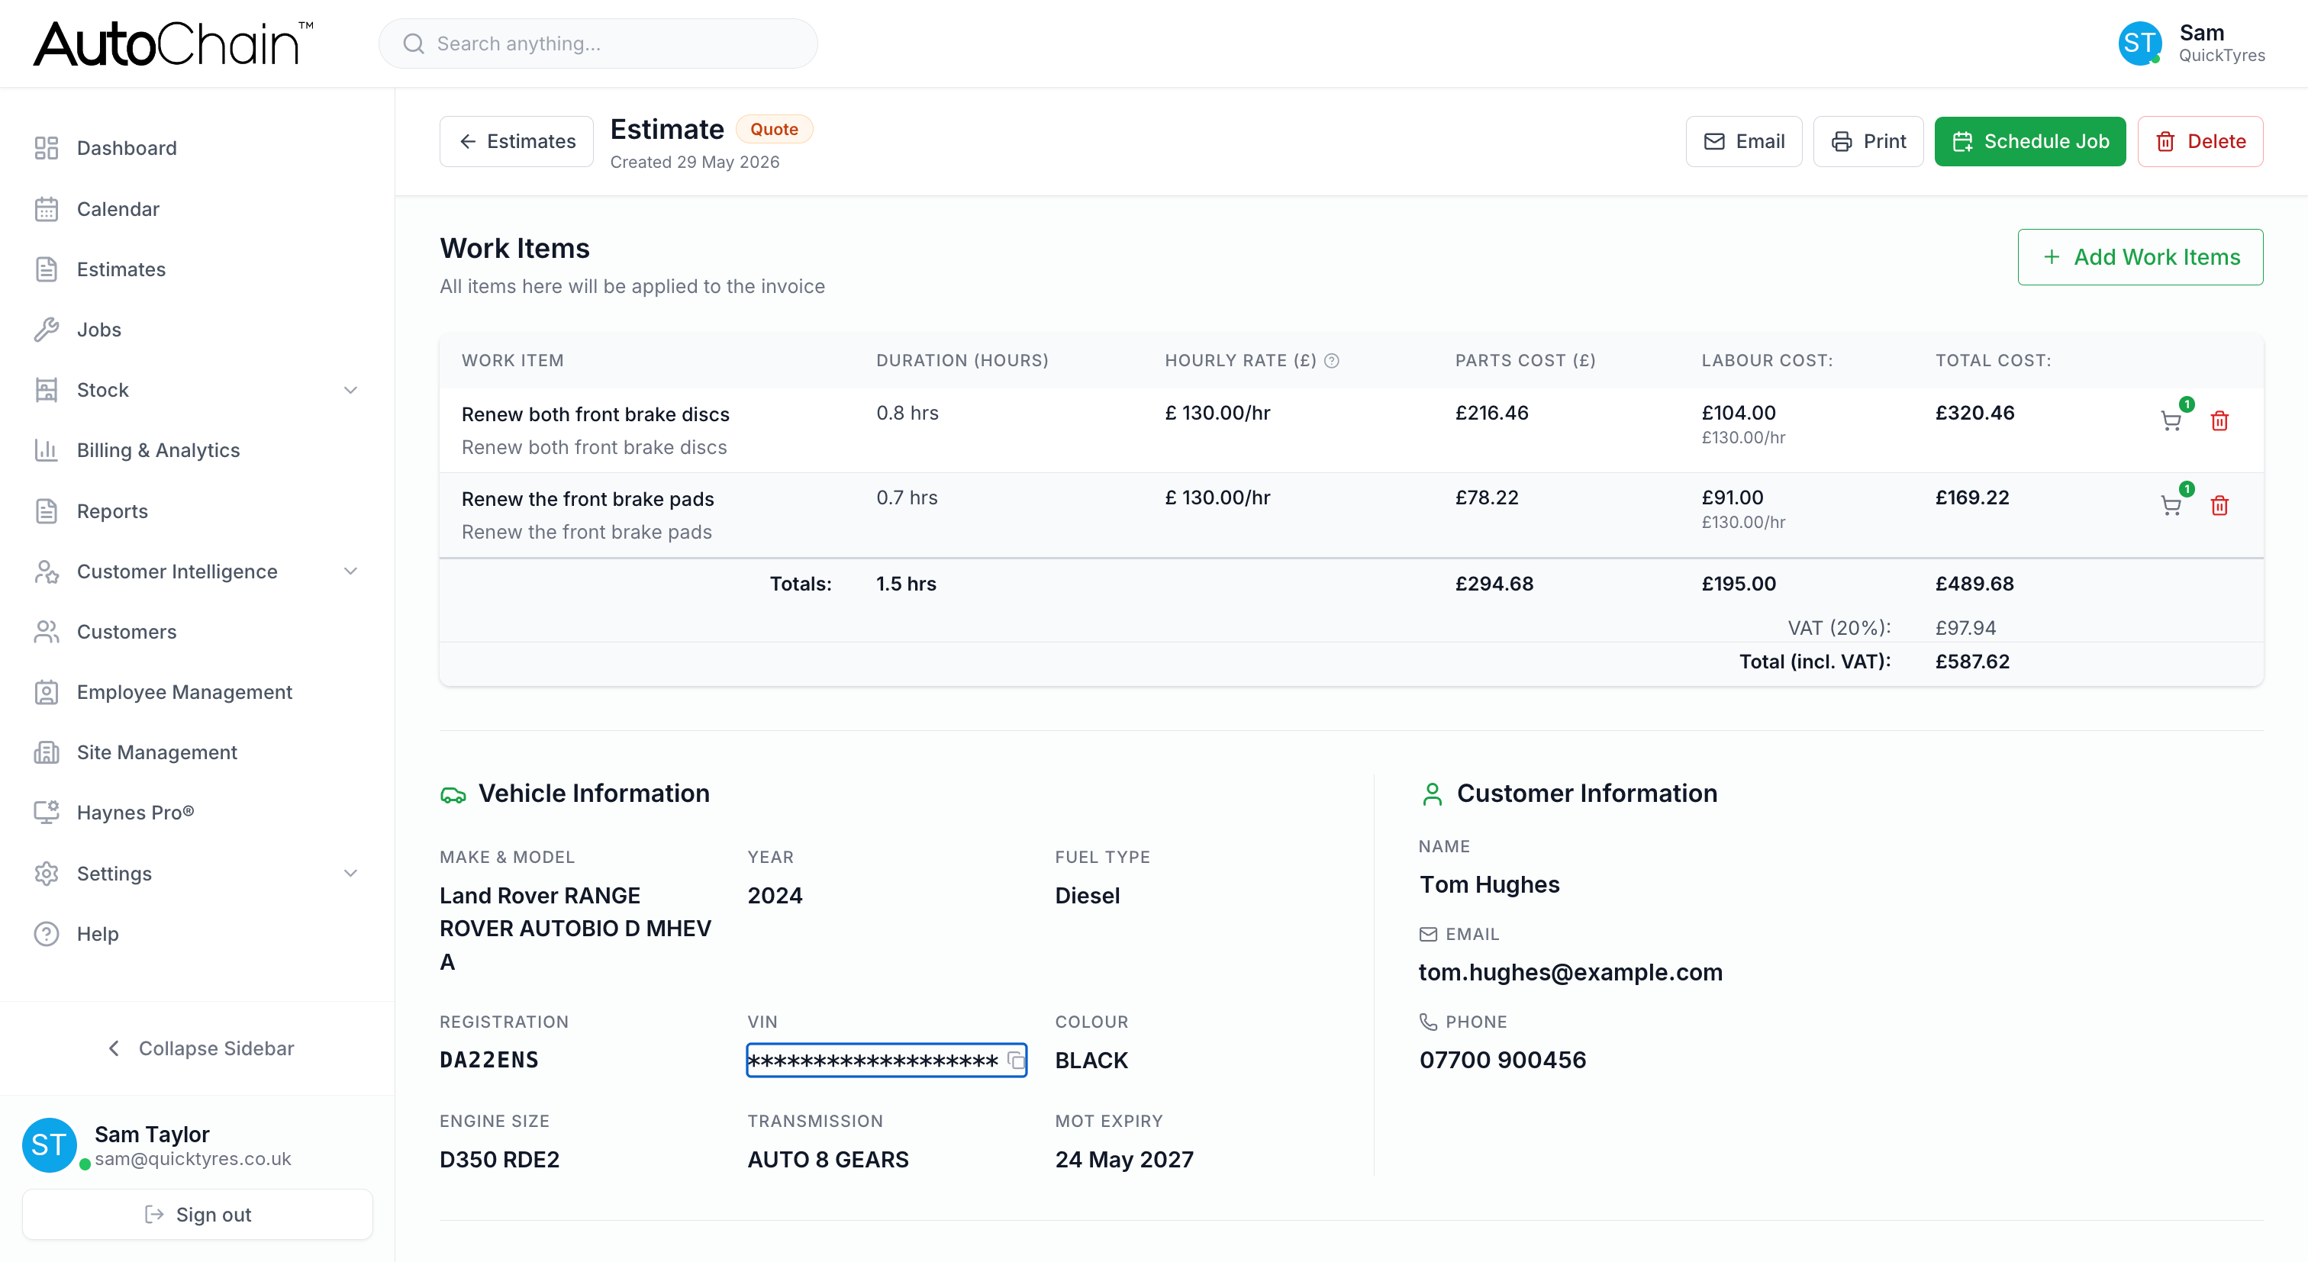The height and width of the screenshot is (1262, 2308).
Task: Select 'Renew both front brake discs' title
Action: (x=596, y=414)
